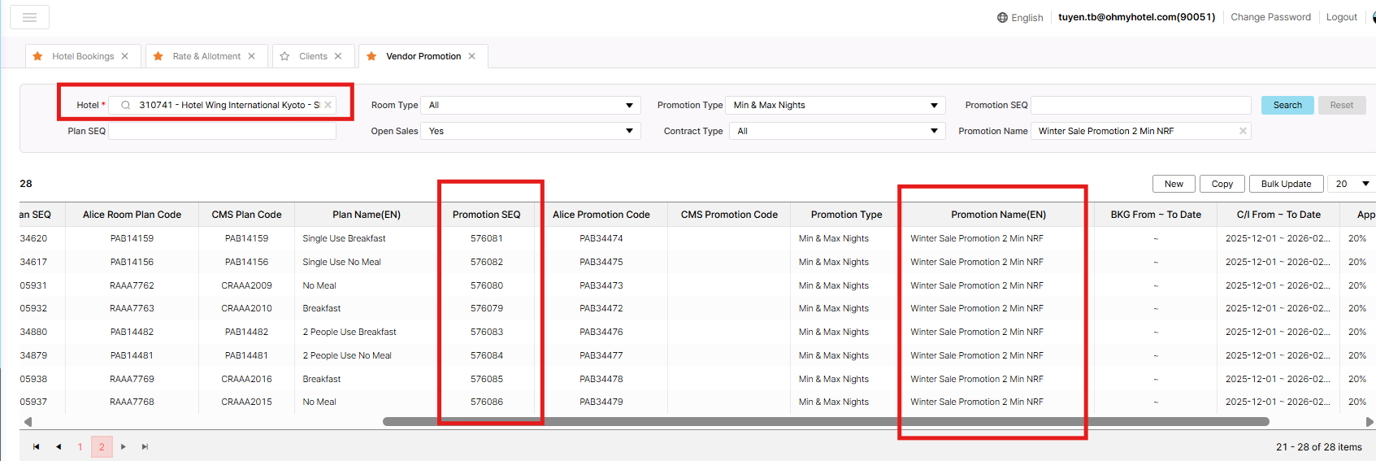
Task: Open the Promotion Type dropdown
Action: click(x=934, y=105)
